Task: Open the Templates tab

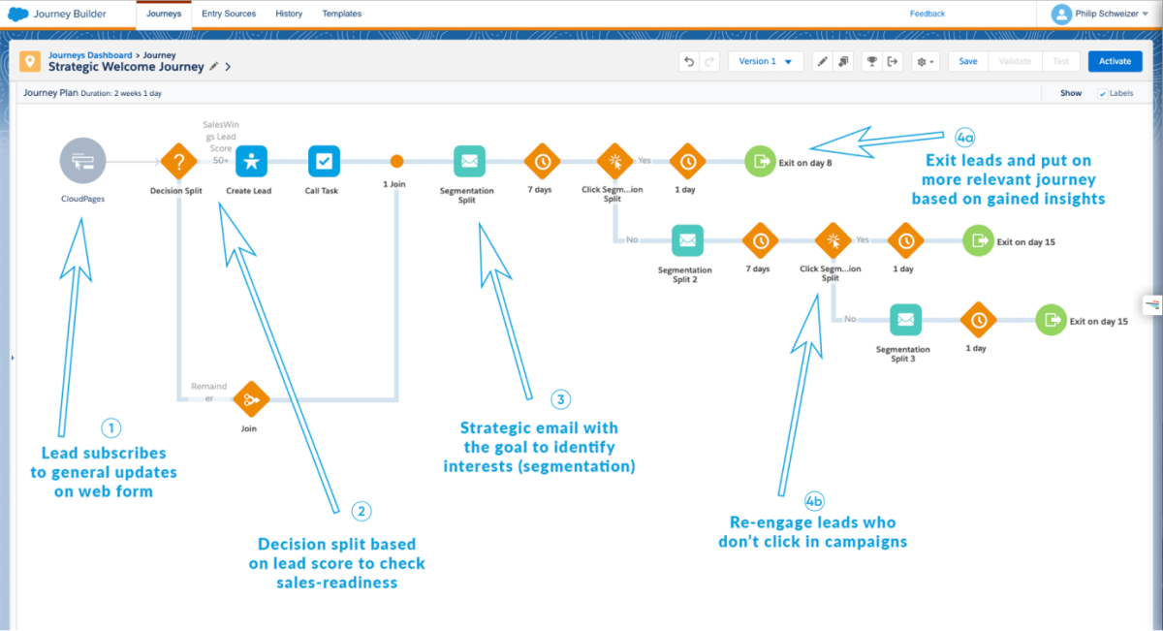Action: (x=341, y=14)
